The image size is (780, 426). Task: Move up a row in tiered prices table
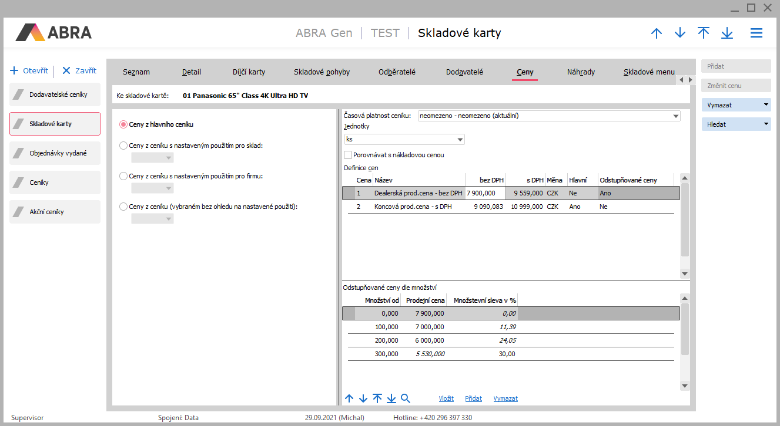(349, 398)
